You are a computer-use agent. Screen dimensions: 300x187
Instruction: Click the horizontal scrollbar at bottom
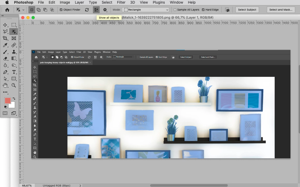(189, 185)
